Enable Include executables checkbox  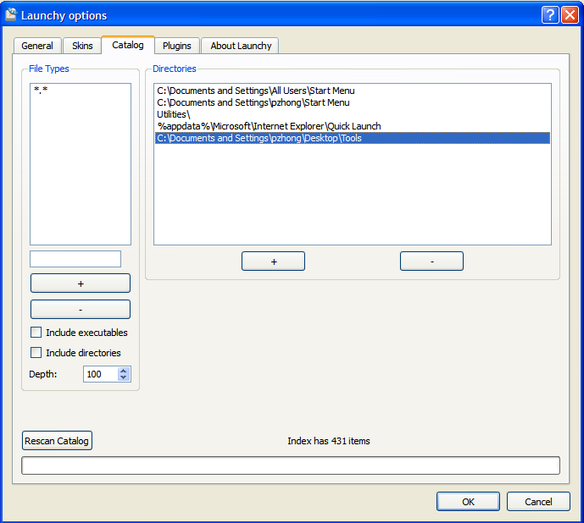click(x=36, y=333)
